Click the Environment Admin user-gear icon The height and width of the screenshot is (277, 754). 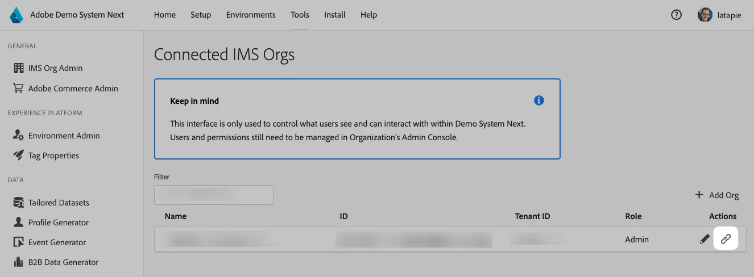(x=18, y=136)
